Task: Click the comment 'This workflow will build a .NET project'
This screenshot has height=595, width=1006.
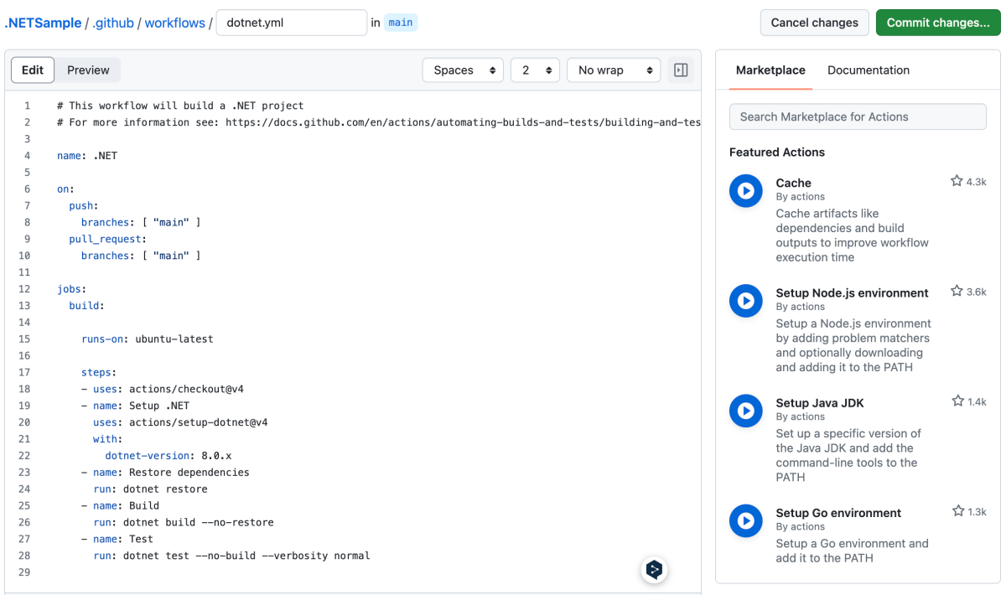Action: point(180,106)
